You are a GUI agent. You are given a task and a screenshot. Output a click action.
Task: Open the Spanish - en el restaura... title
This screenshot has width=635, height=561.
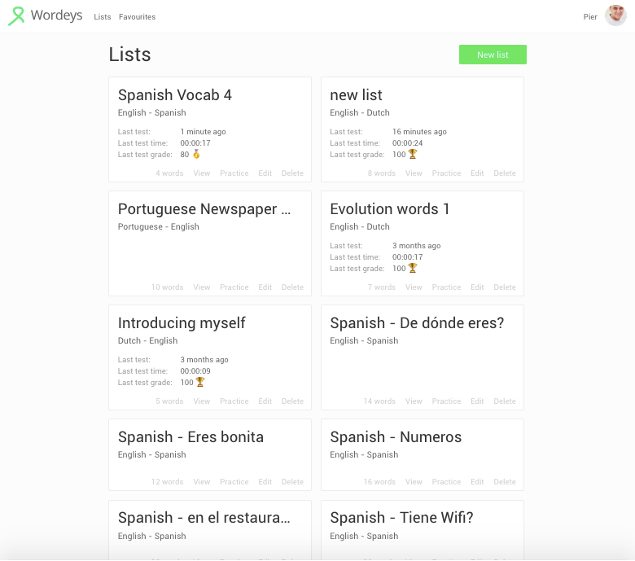pyautogui.click(x=204, y=518)
